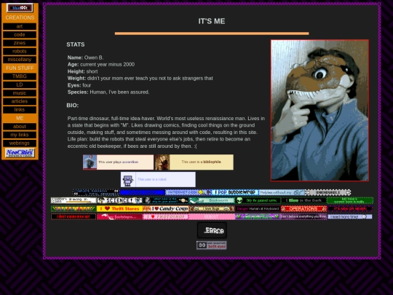Click the INTERNET GEEK blinkie
The height and width of the screenshot is (295, 393).
pyautogui.click(x=188, y=192)
